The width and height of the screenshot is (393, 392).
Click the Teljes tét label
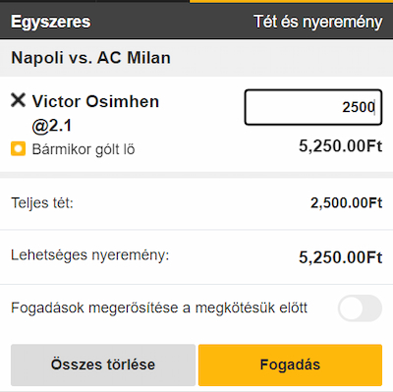pos(42,203)
